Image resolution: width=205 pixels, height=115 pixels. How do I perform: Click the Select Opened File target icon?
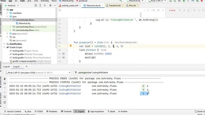click(x=36, y=5)
